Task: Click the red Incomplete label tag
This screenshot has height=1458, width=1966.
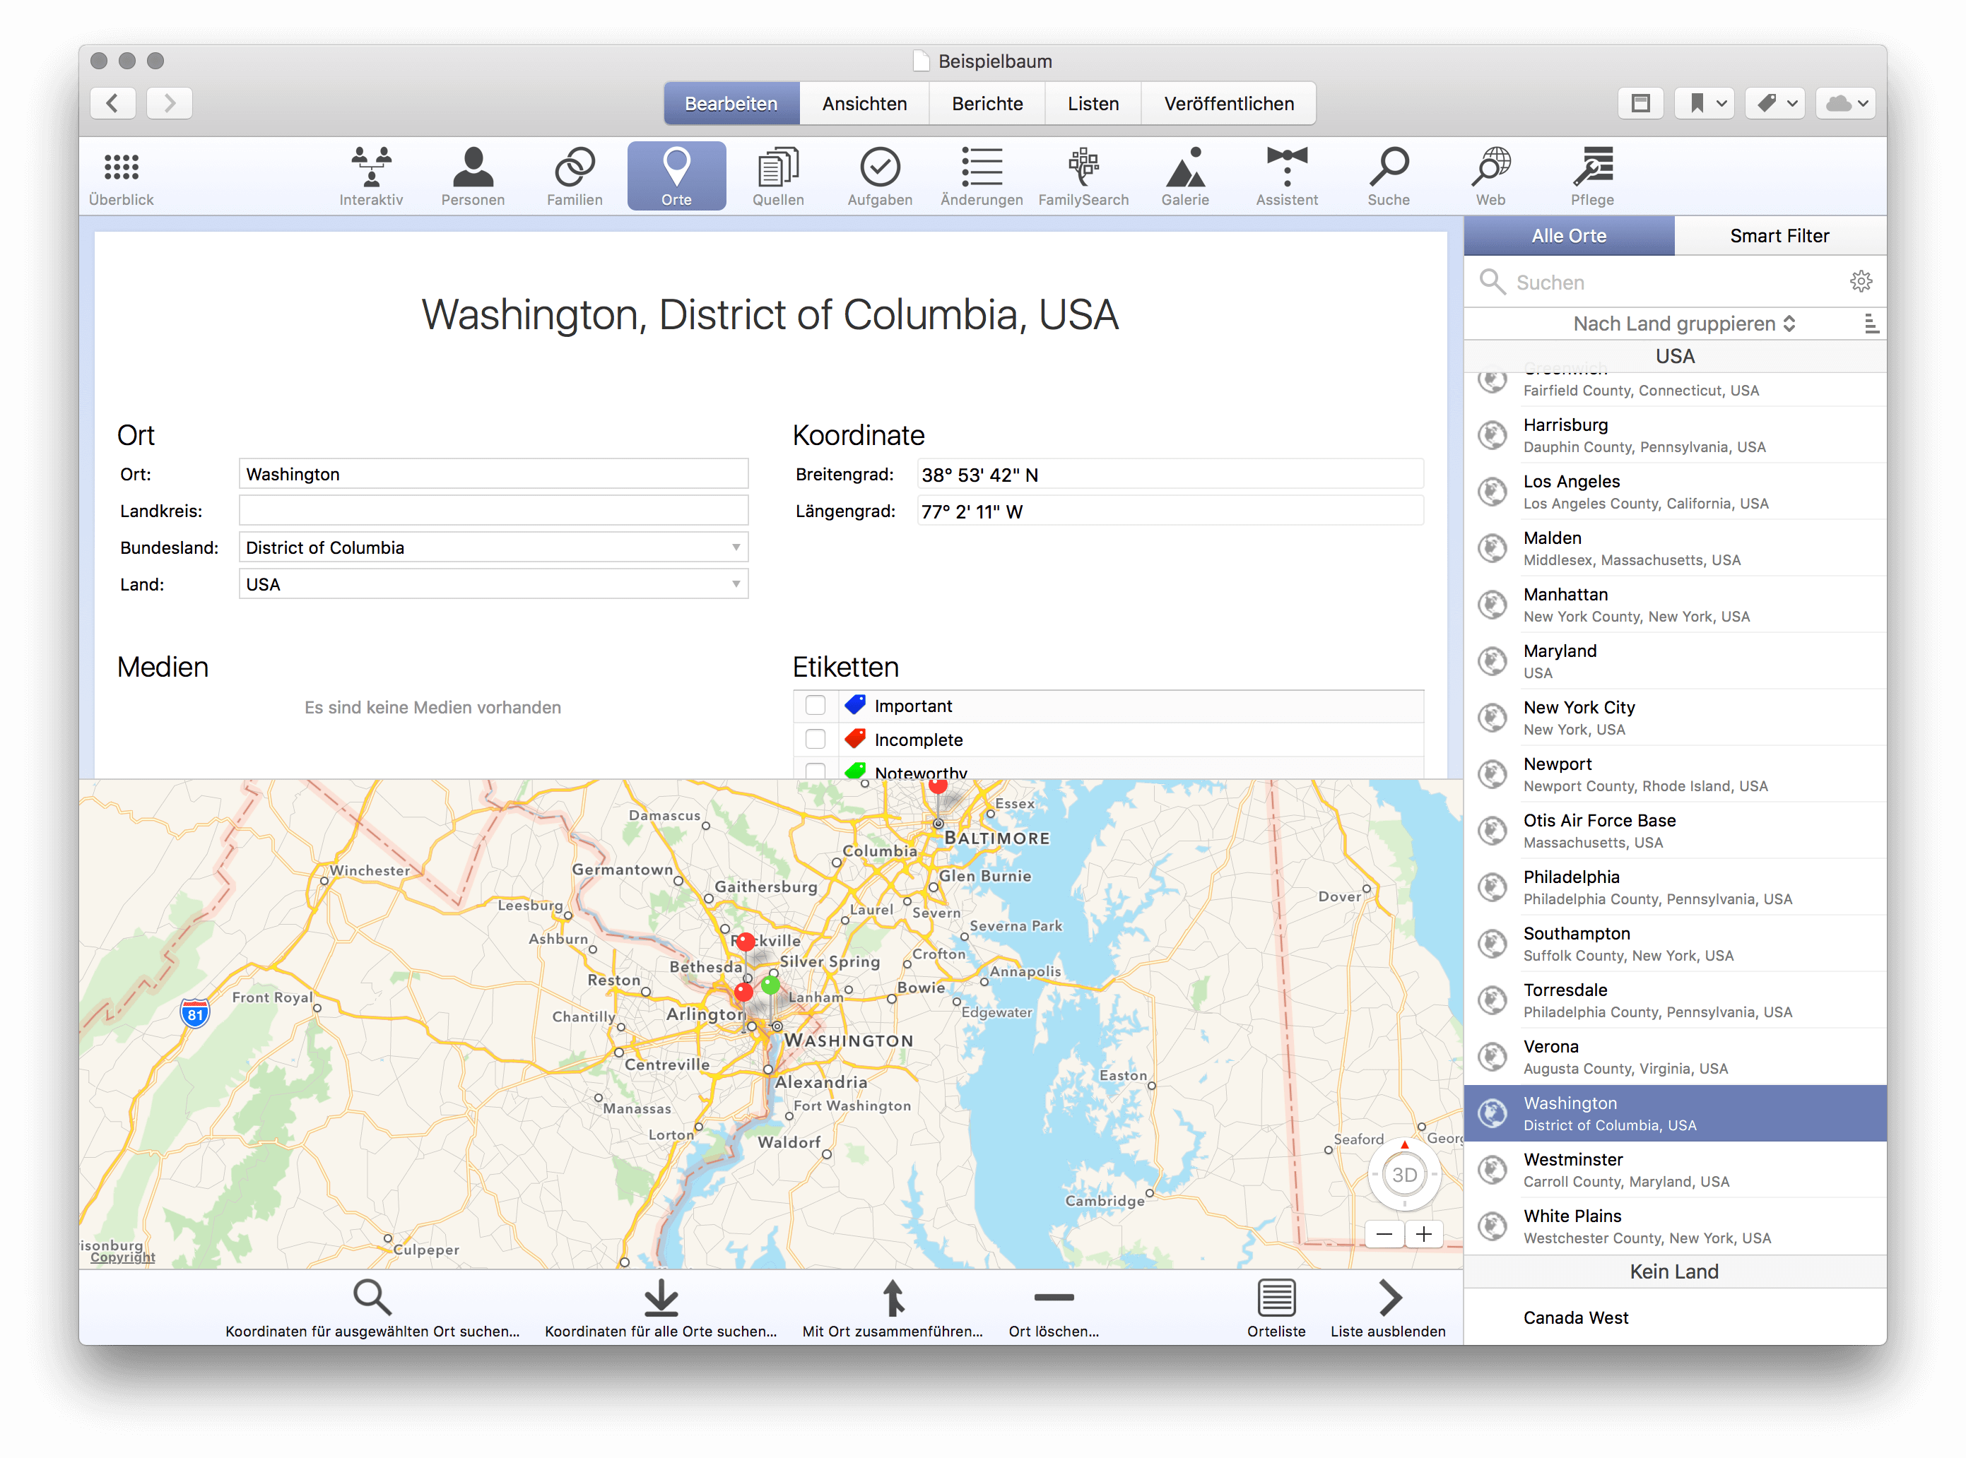Action: point(854,737)
